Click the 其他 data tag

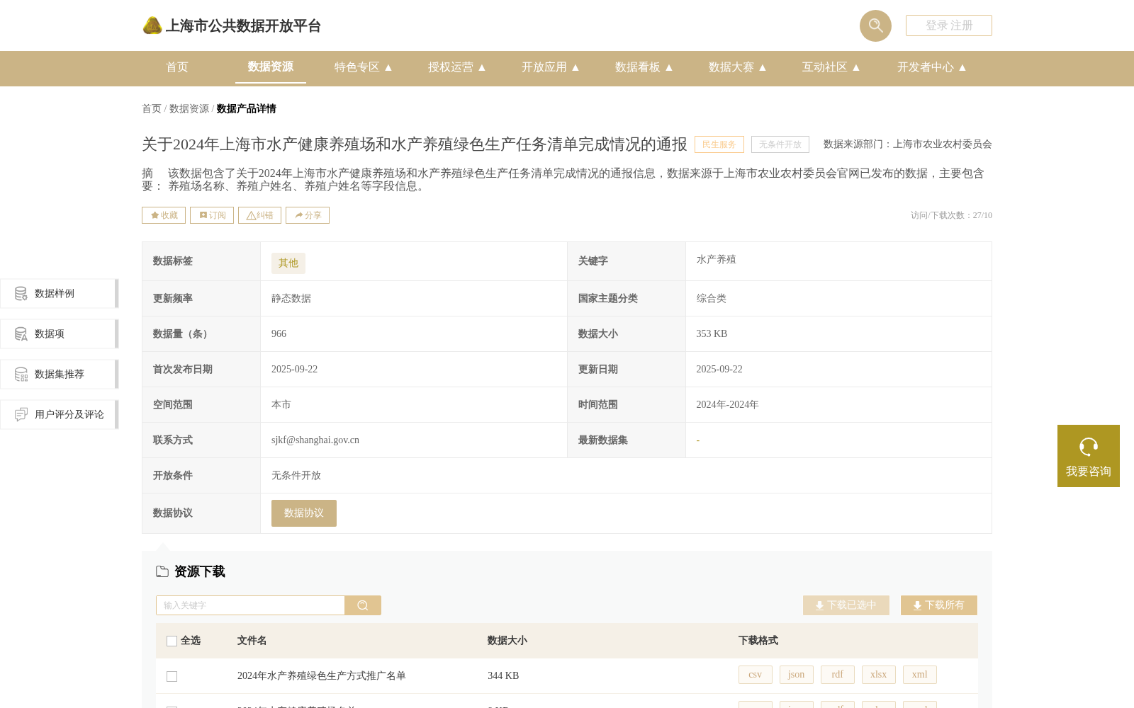(x=288, y=263)
